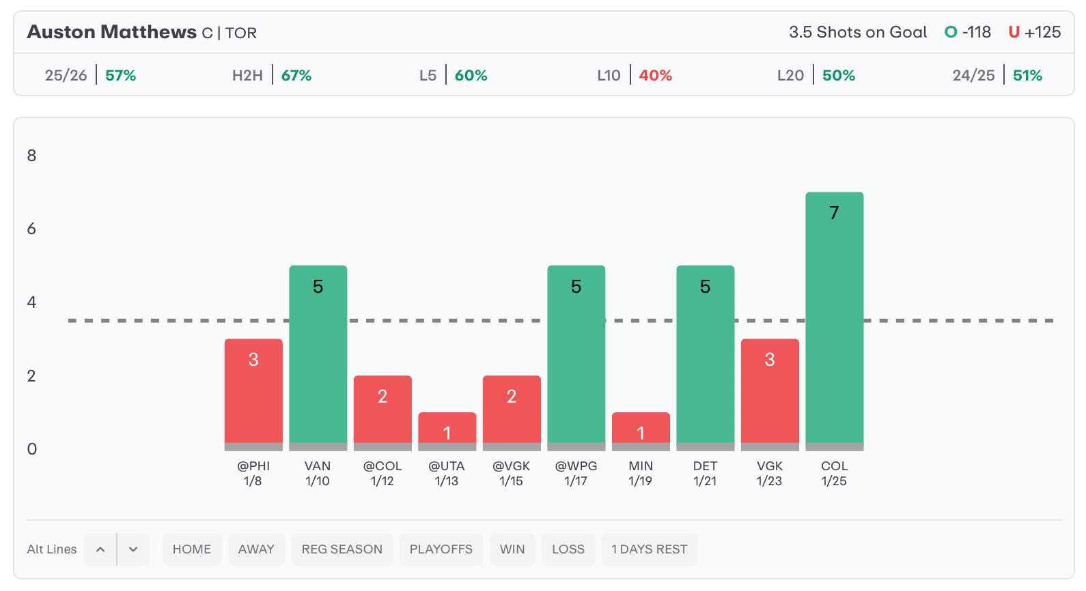This screenshot has height=591, width=1086.
Task: Enable the REG SEASON filter
Action: click(342, 549)
